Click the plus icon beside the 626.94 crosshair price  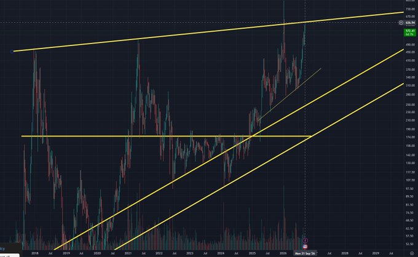click(401, 23)
